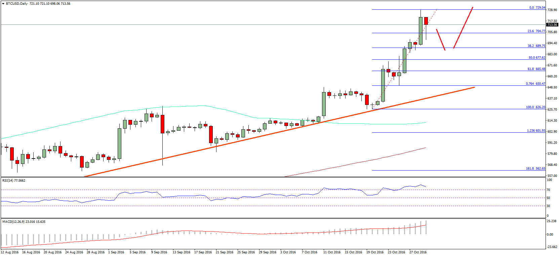Screen dimensions: 559x256
Task: Open the chart menu arrow beside BTCUSD,Daily
Action: 4,4
